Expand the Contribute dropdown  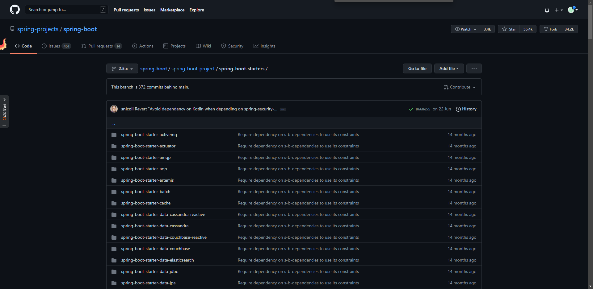point(460,87)
